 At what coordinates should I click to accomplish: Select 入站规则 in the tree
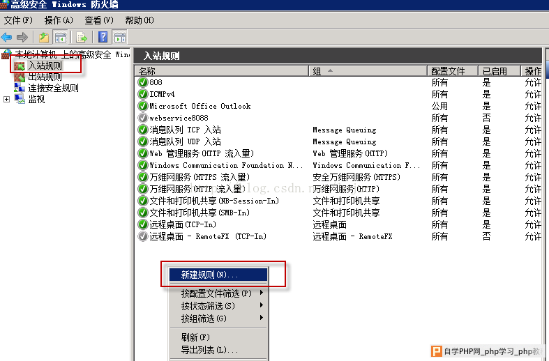(x=45, y=66)
